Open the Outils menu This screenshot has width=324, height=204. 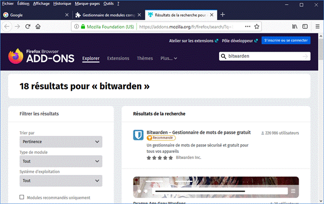[109, 4]
